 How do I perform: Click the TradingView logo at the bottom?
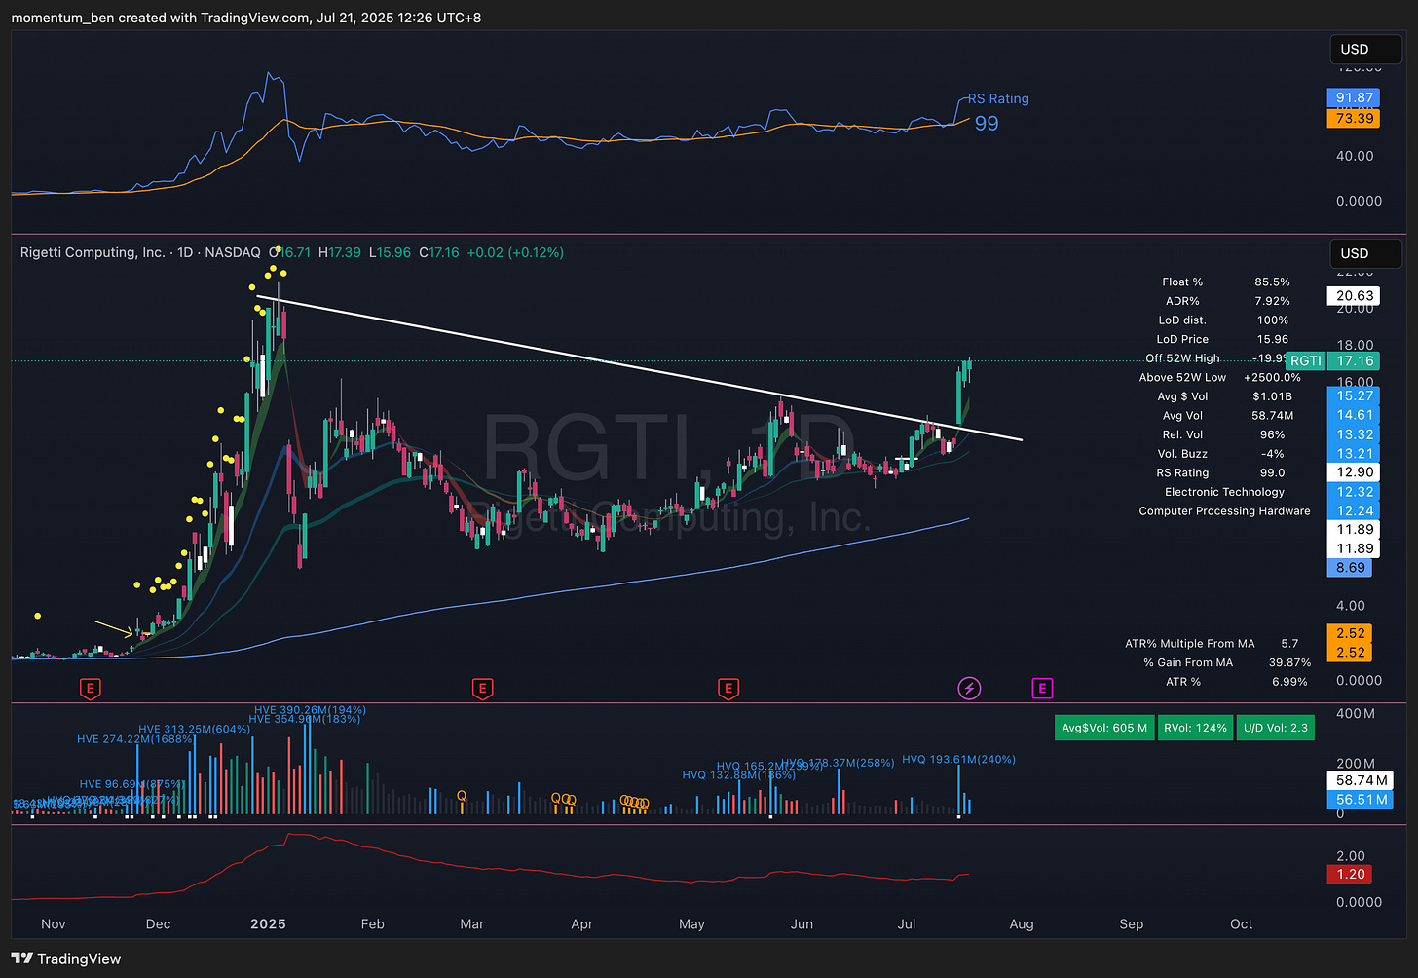tap(66, 959)
